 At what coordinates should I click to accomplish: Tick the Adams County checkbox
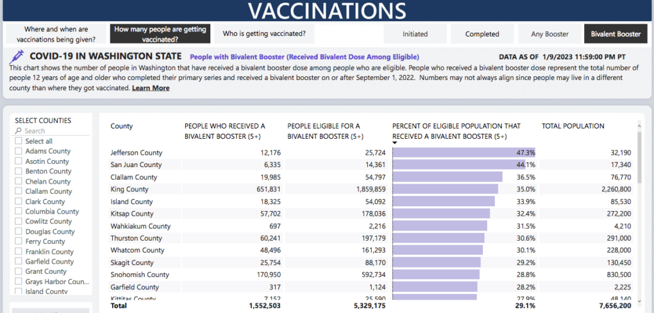coord(19,152)
